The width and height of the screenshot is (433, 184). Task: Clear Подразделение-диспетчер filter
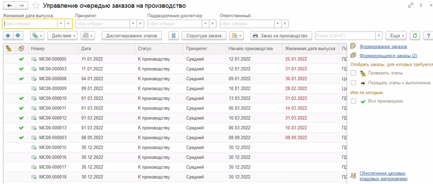tap(213, 24)
